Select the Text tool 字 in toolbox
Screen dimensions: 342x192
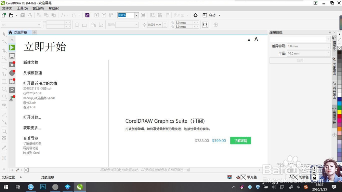pyautogui.click(x=4, y=106)
